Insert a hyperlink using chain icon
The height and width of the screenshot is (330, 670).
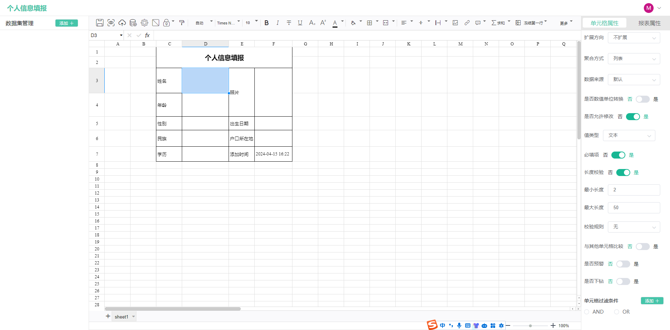[x=467, y=23]
